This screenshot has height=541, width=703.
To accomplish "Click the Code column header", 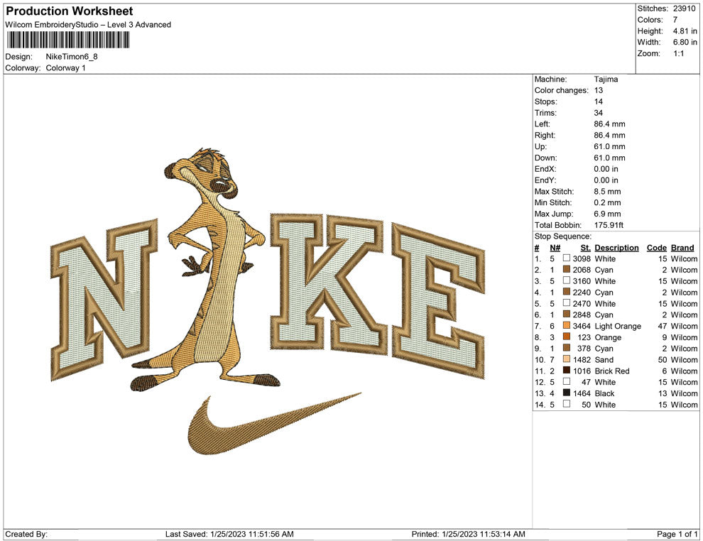I will 656,248.
